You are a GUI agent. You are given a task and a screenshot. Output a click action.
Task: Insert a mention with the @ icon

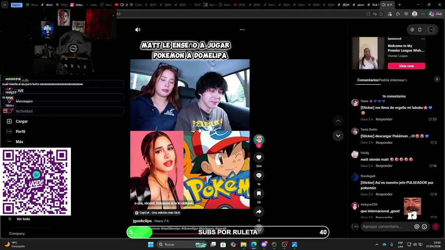417,227
